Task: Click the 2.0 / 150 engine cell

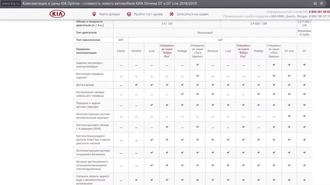Action: pos(167,24)
